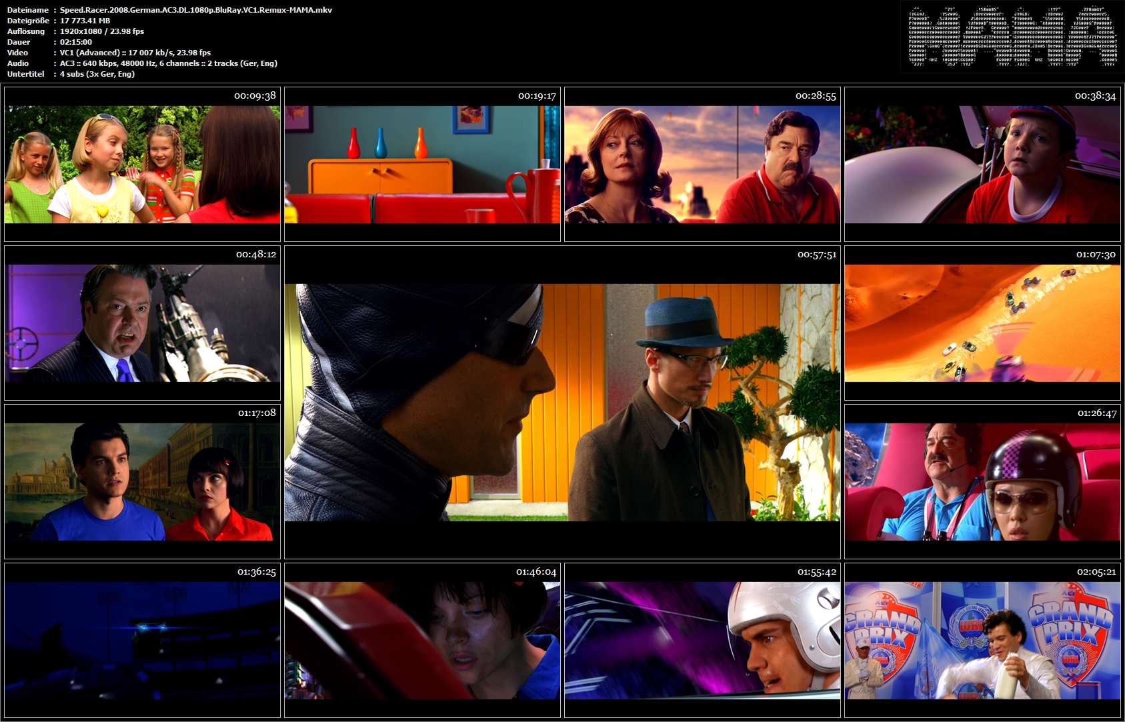This screenshot has width=1125, height=722.
Task: Open the frame at 00:28:55
Action: pyautogui.click(x=702, y=164)
